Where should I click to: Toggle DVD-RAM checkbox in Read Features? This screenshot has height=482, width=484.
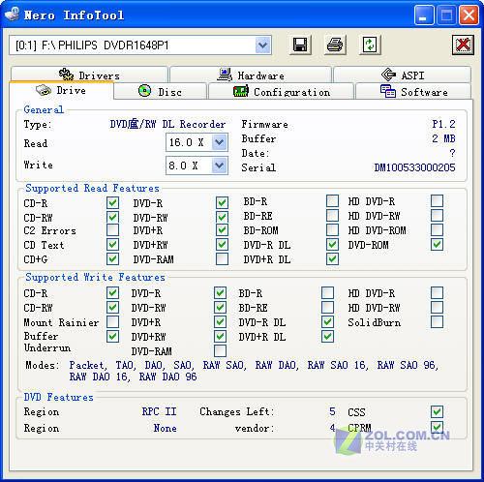pos(222,258)
